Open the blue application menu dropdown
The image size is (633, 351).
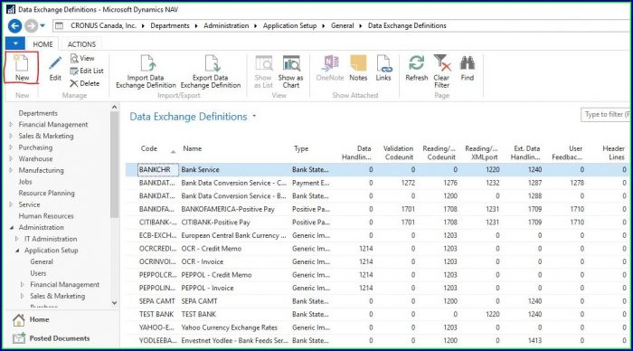15,43
